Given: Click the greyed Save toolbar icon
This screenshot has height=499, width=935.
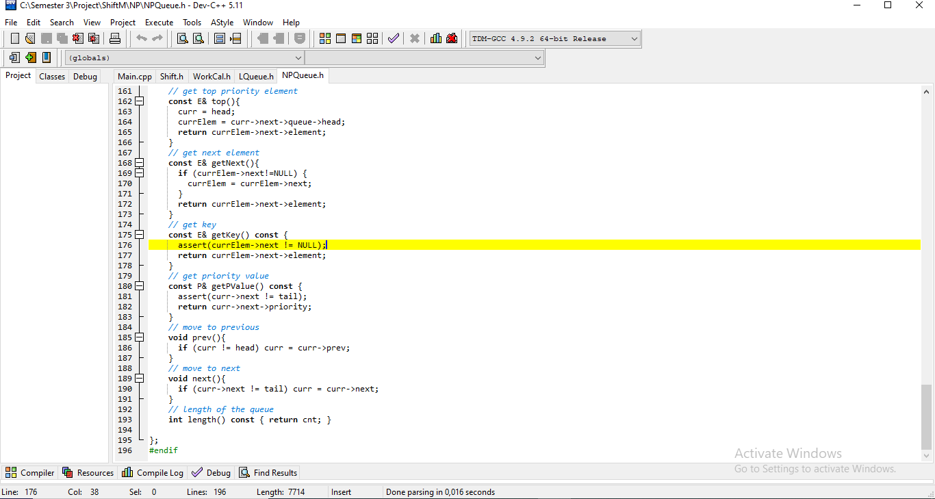Looking at the screenshot, I should [46, 38].
